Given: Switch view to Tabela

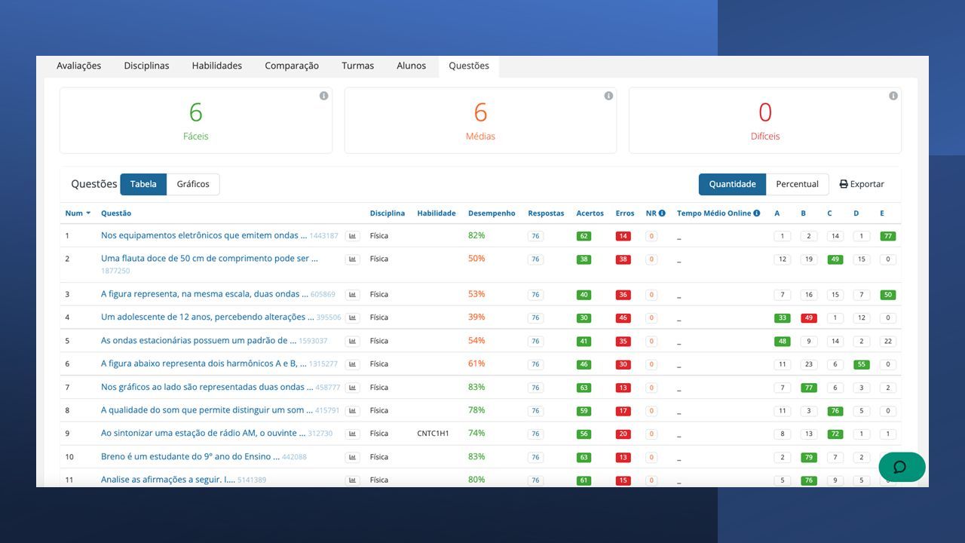Looking at the screenshot, I should [143, 184].
